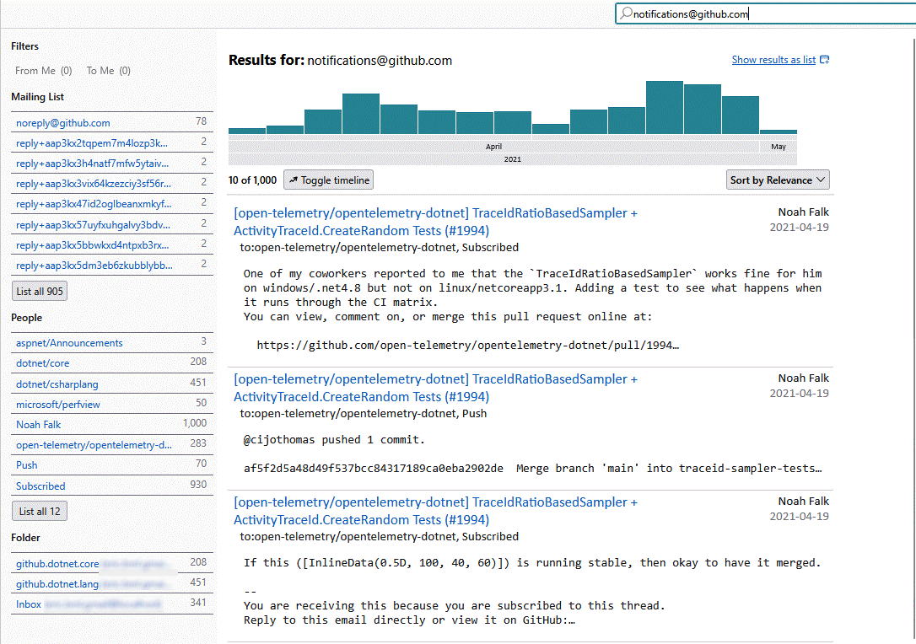The height and width of the screenshot is (644, 916).
Task: Open third TraceIdRatioBasedSampler result about InlineData
Action: click(x=435, y=511)
